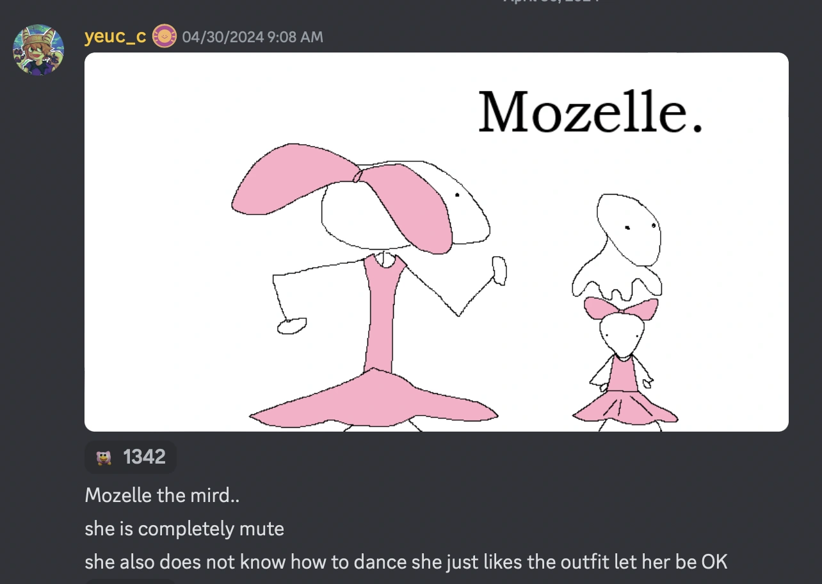Click the large character's eye dot
The width and height of the screenshot is (822, 584).
coord(457,194)
